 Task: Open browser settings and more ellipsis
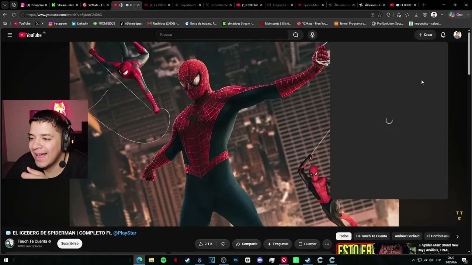(x=442, y=15)
